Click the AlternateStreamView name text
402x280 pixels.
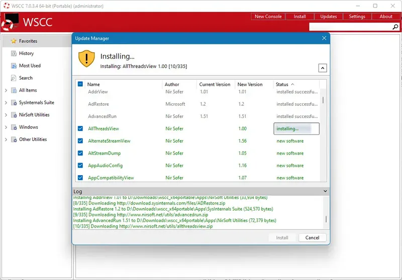point(109,141)
